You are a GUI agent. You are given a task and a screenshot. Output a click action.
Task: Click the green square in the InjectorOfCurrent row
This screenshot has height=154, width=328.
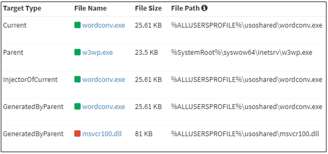[77, 80]
